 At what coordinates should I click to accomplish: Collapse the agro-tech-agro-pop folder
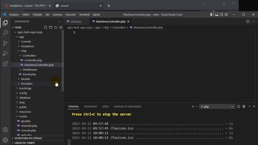(15, 32)
